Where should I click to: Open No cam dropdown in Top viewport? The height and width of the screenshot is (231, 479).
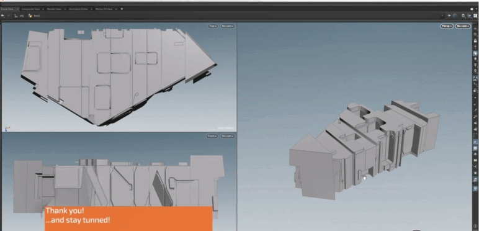coord(228,26)
